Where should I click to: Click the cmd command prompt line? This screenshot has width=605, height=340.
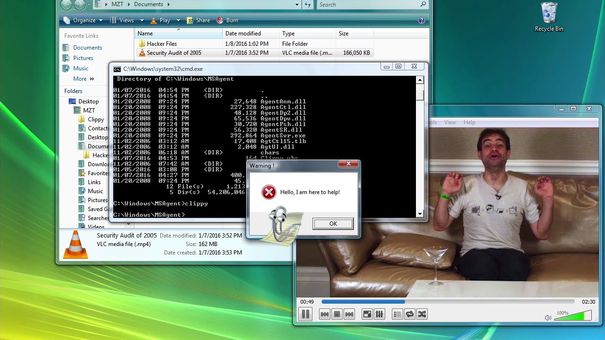(x=149, y=215)
